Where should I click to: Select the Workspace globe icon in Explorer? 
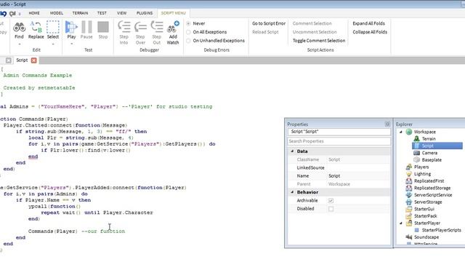coord(409,132)
